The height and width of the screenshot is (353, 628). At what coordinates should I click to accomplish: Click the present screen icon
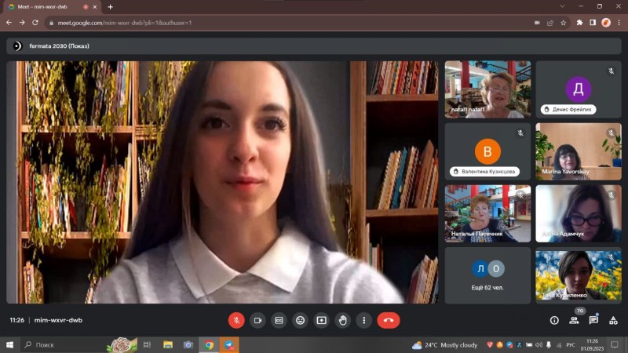321,320
